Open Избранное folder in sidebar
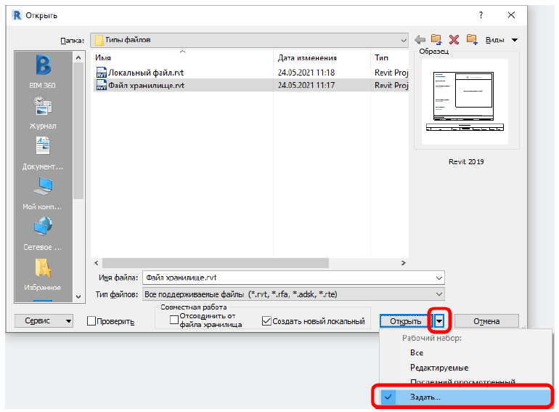 (42, 273)
